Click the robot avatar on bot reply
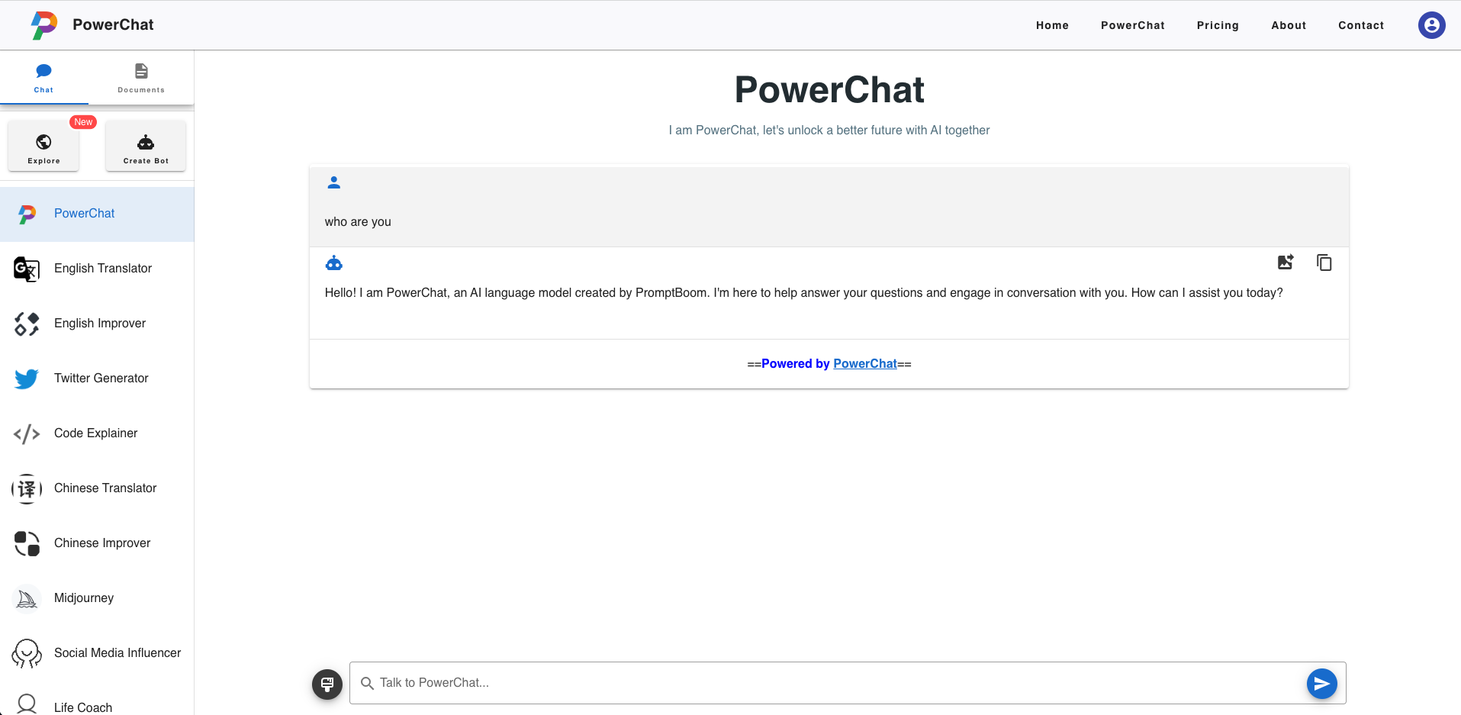This screenshot has height=715, width=1461. click(334, 263)
